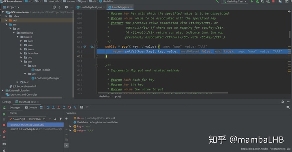Toggle the reader mode eye icon in editor

click(289, 11)
